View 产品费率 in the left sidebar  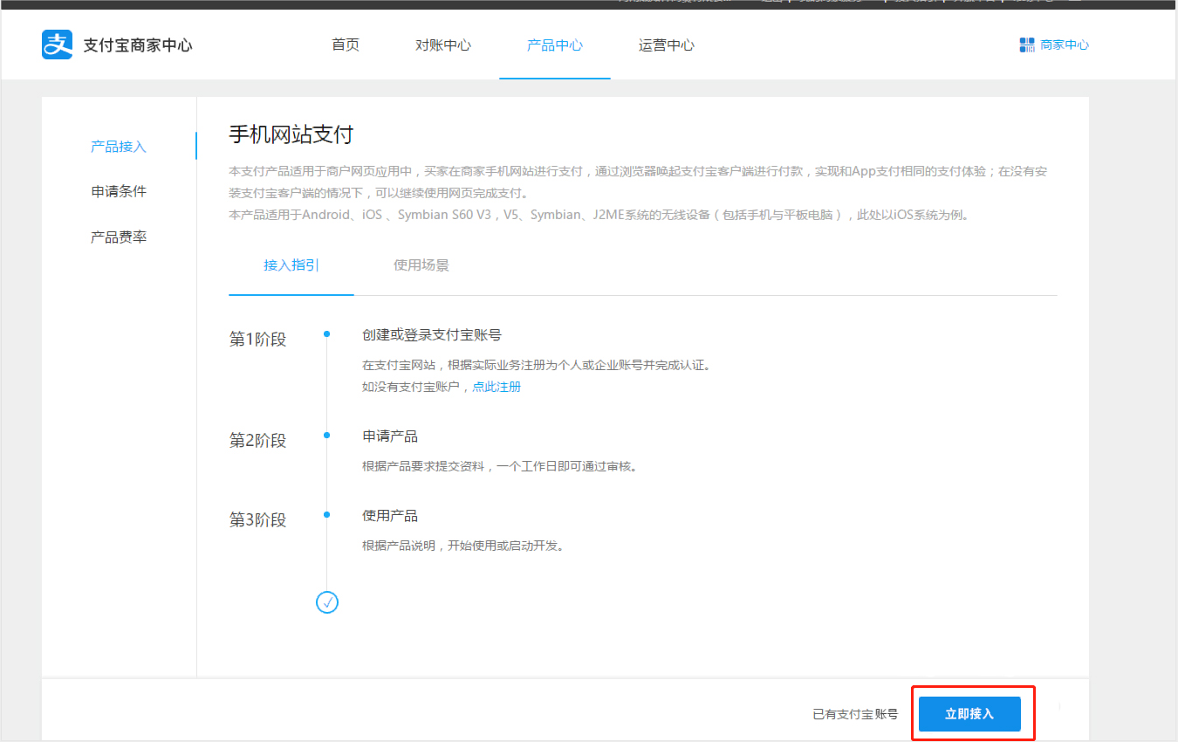pos(119,237)
